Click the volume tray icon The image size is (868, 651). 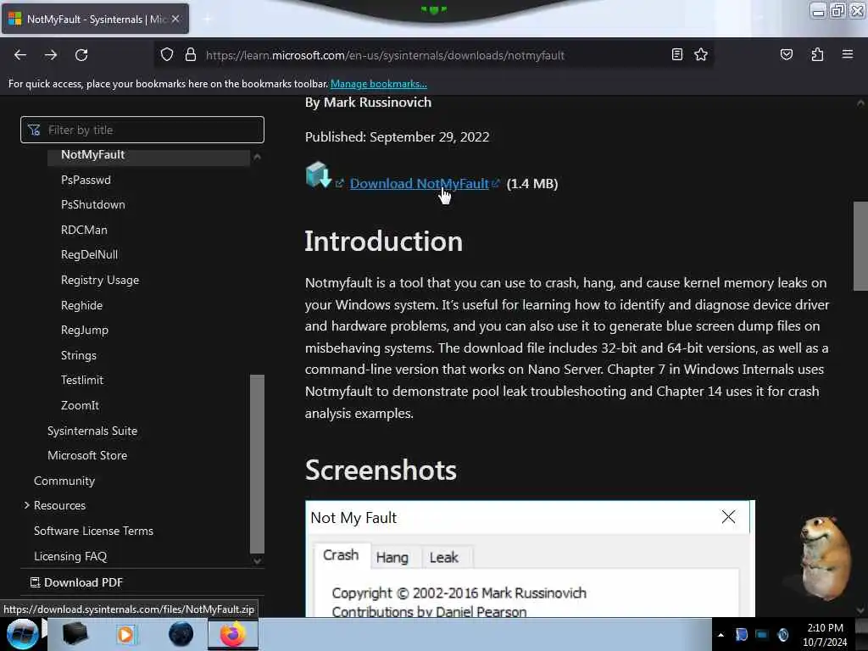pyautogui.click(x=782, y=634)
